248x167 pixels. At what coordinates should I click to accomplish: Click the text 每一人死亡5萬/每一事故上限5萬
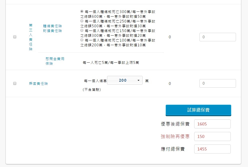pos(111,63)
